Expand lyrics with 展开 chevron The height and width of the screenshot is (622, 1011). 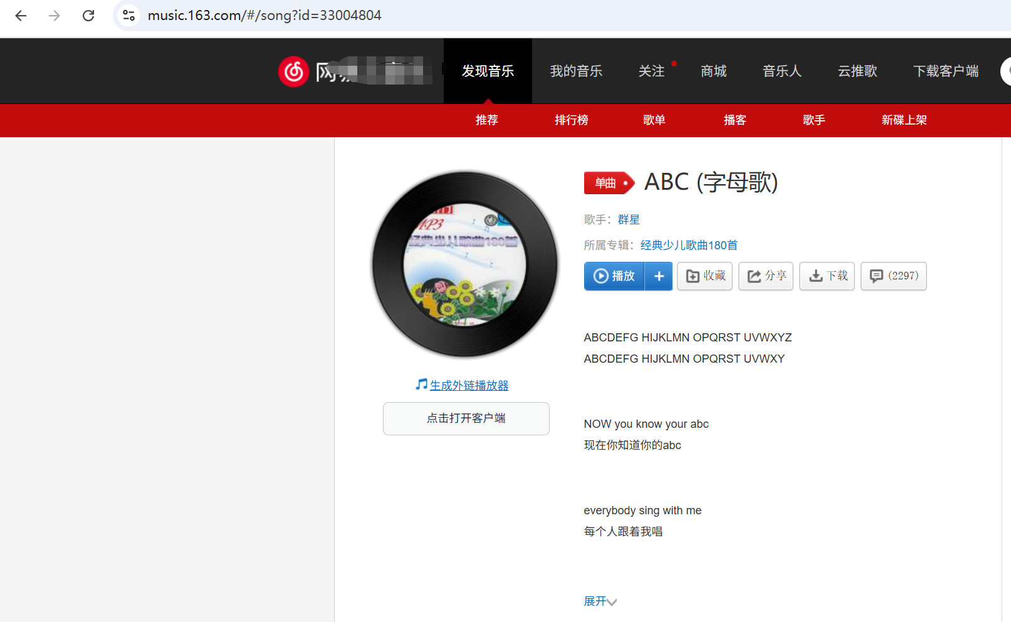pyautogui.click(x=600, y=601)
